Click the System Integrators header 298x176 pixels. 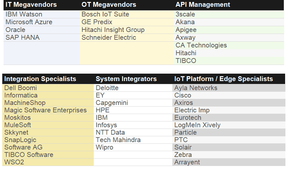pos(126,79)
